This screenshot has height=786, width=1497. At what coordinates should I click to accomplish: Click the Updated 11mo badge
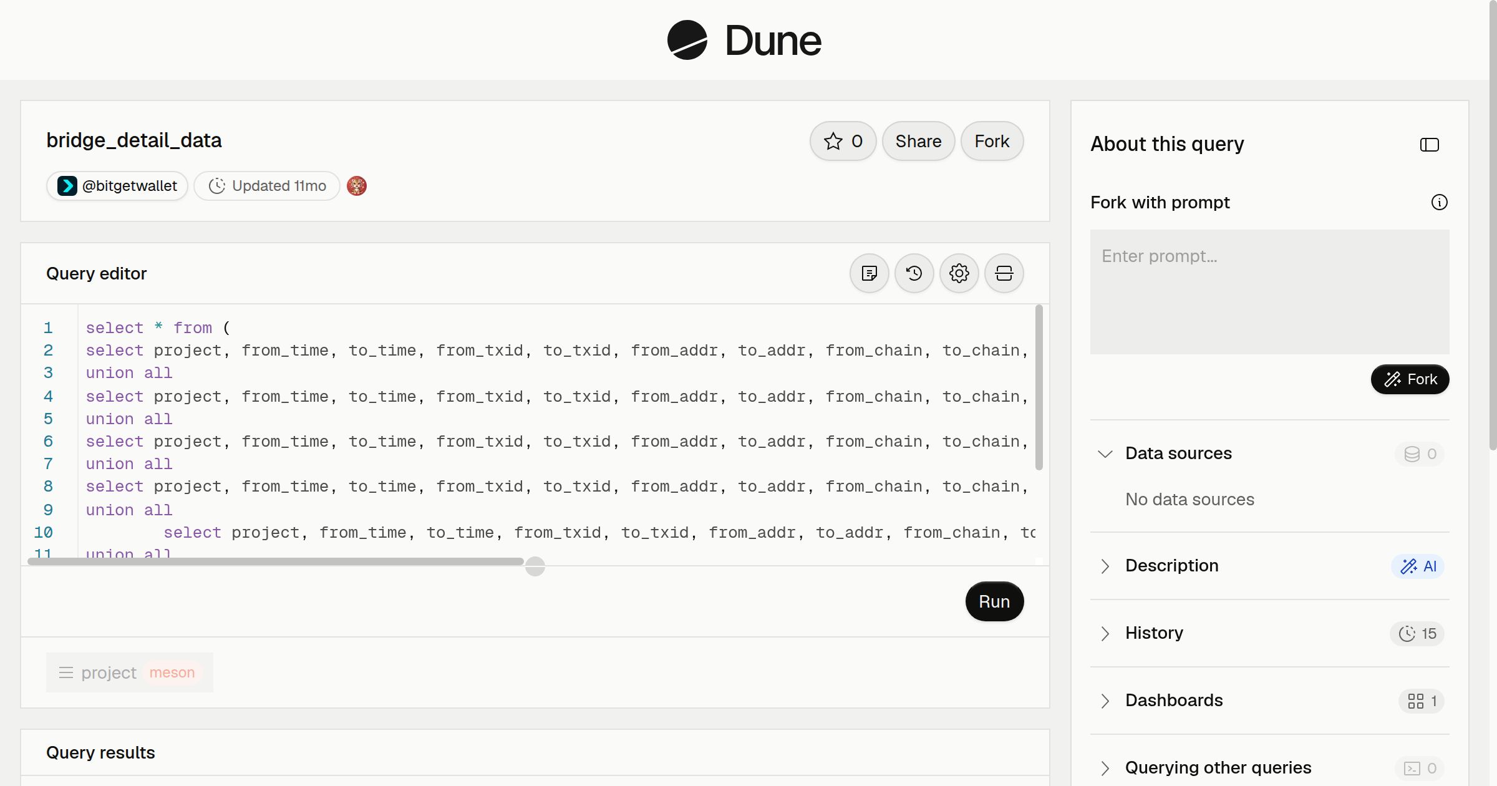[x=267, y=186]
